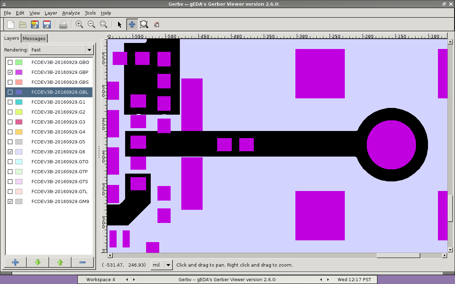The height and width of the screenshot is (284, 455).
Task: Hide the FCDEV3B-20160929.GBP layer
Action: tap(10, 72)
